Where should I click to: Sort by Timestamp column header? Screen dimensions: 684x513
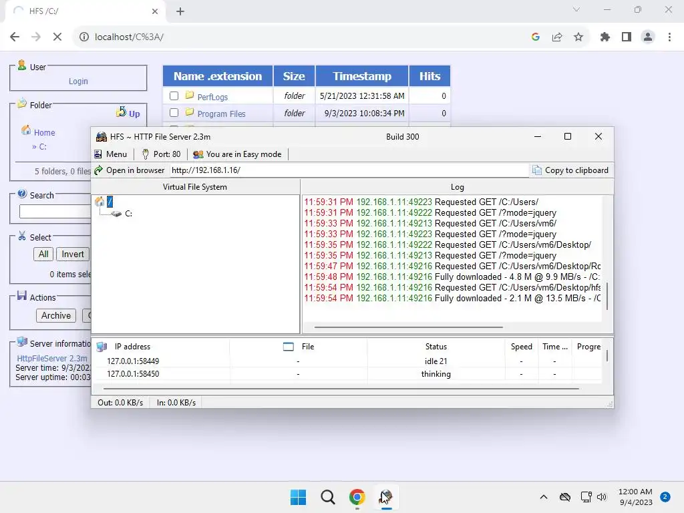pos(362,76)
